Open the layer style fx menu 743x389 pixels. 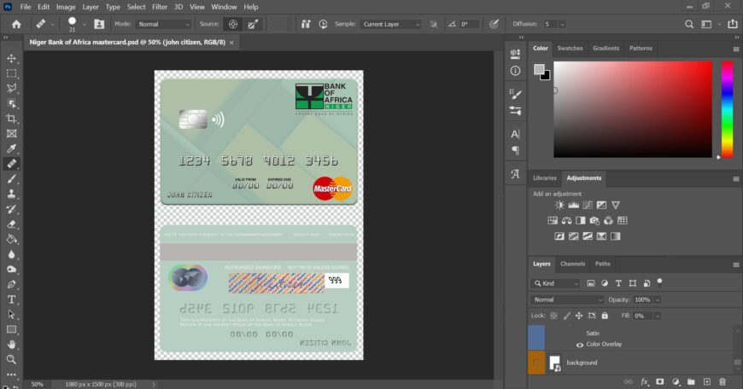(x=645, y=381)
